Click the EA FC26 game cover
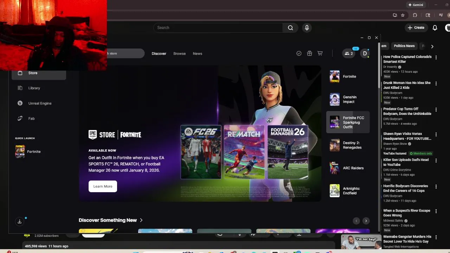450x253 pixels. pyautogui.click(x=201, y=152)
